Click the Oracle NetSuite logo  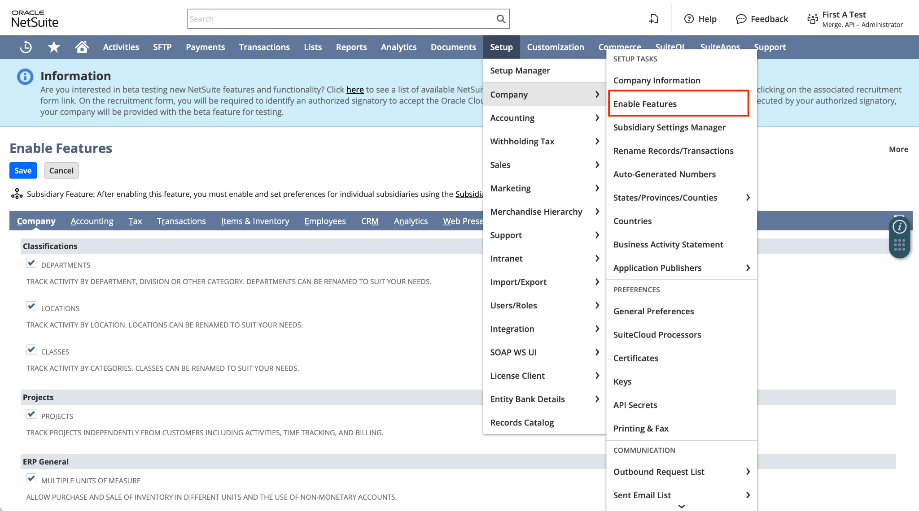[x=35, y=19]
